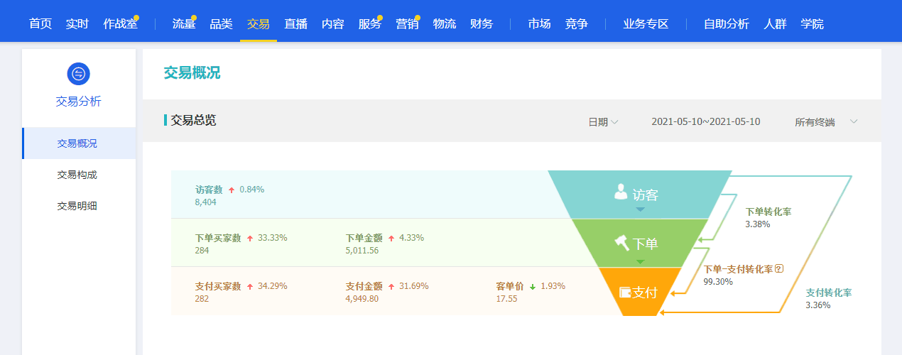902x355 pixels.
Task: Open the 品类 navigation item
Action: click(x=221, y=23)
